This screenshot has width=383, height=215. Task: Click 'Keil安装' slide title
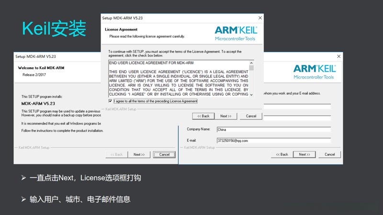pos(54,29)
